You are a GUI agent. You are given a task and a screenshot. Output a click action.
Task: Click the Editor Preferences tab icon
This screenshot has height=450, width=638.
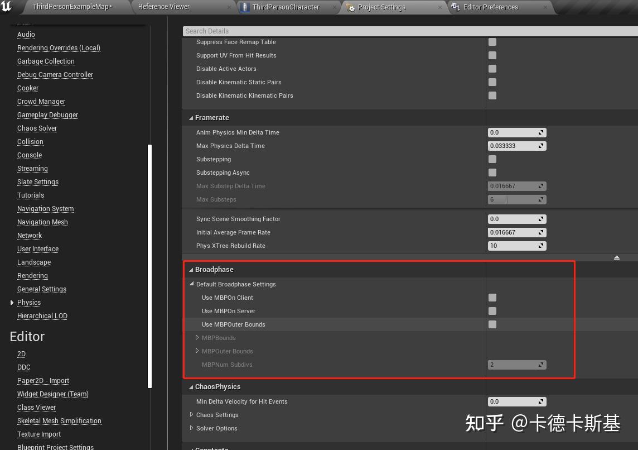(455, 7)
